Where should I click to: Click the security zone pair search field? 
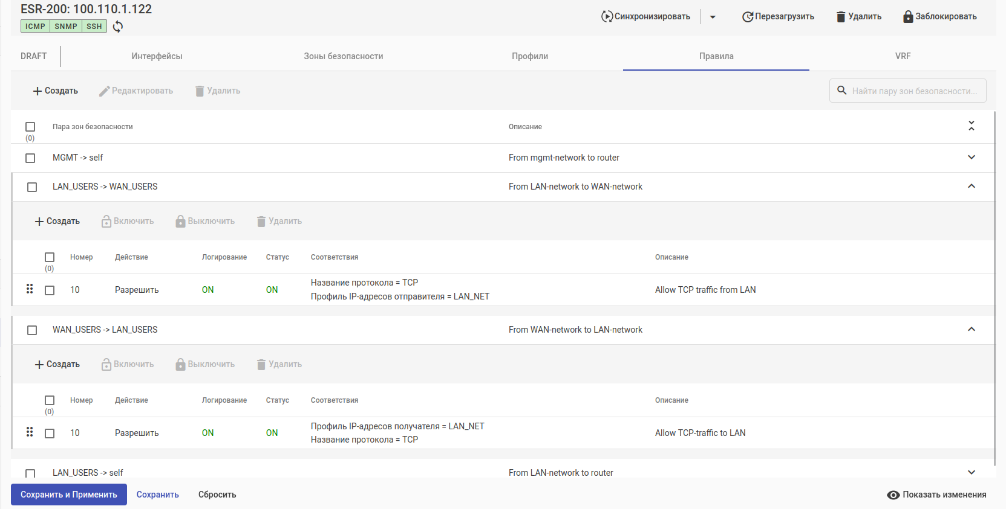point(914,91)
